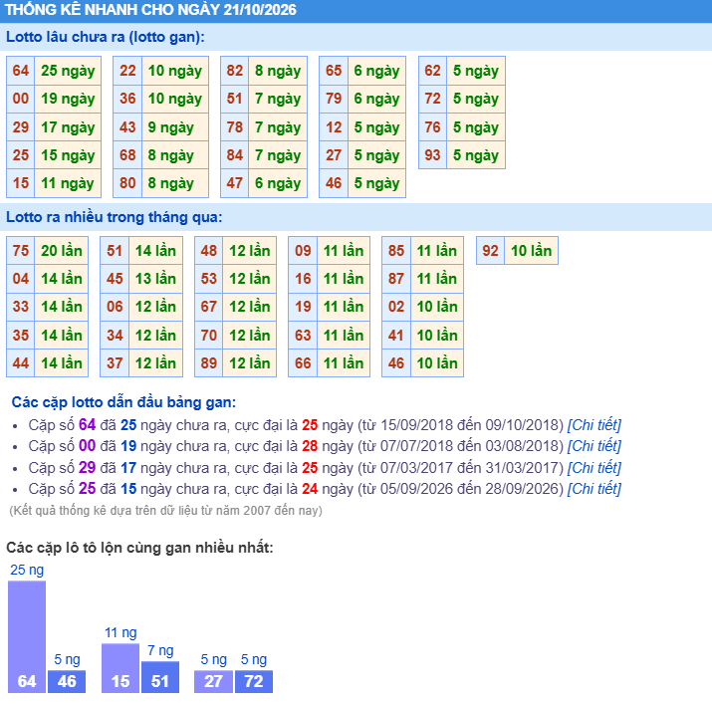Open Chi tiết link for pair 29
Image resolution: width=712 pixels, height=704 pixels.
(x=593, y=468)
